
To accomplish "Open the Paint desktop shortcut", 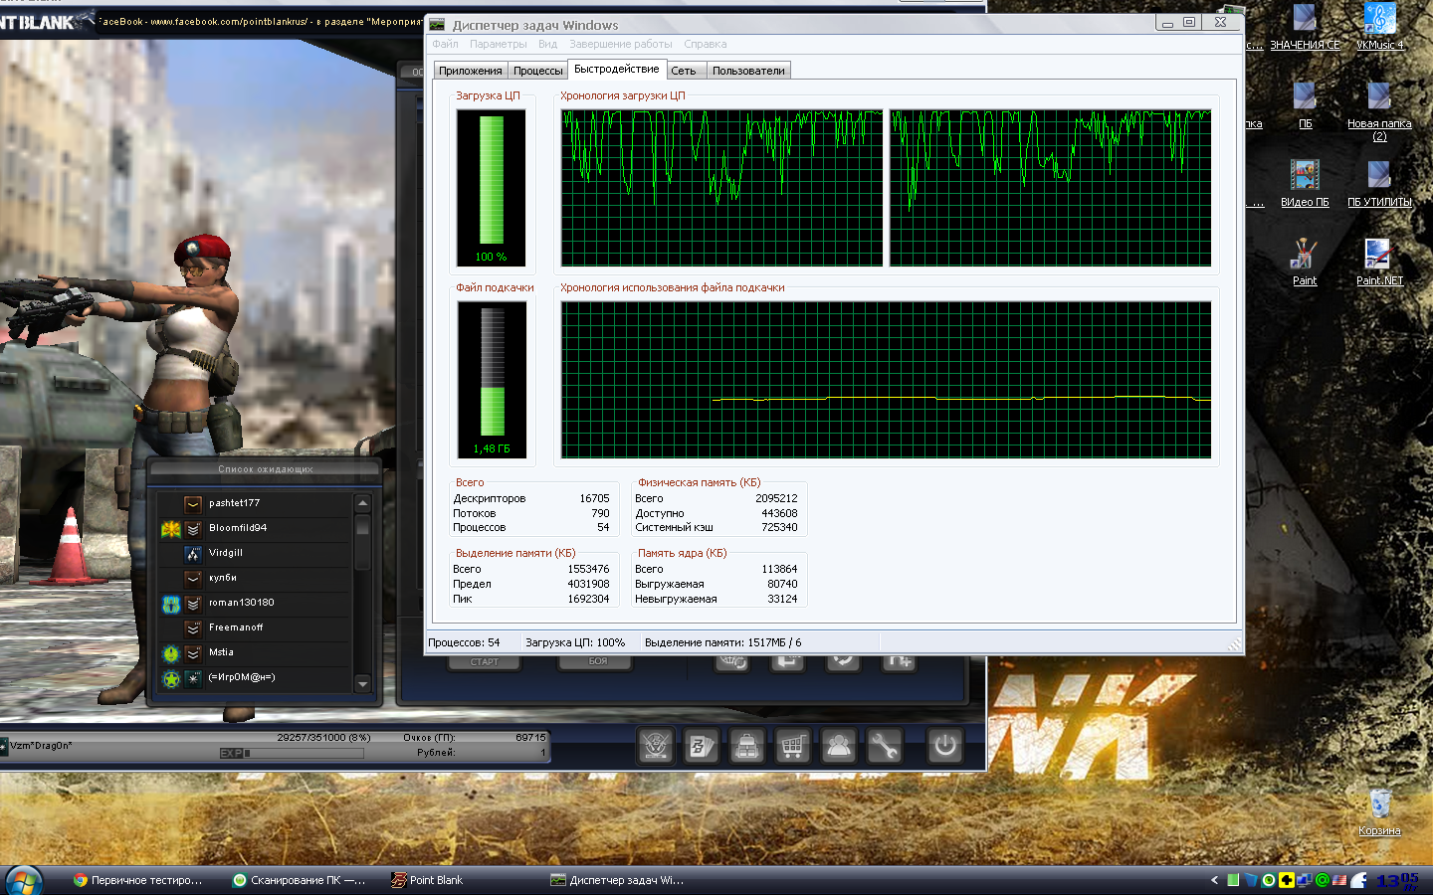I will point(1305,263).
